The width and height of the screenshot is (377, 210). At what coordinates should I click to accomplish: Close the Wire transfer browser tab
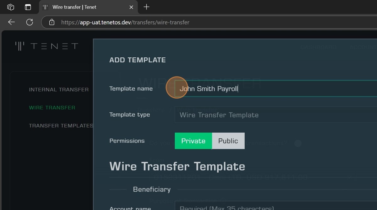point(131,7)
